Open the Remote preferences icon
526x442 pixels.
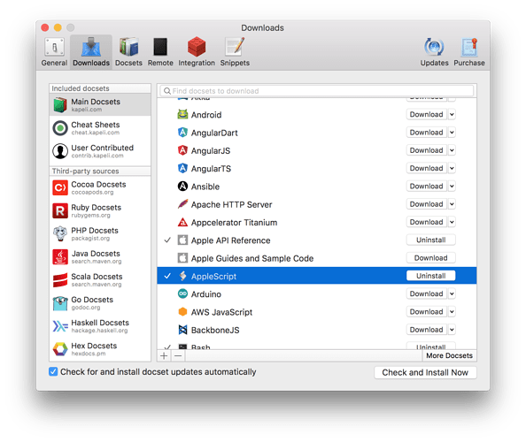click(160, 47)
